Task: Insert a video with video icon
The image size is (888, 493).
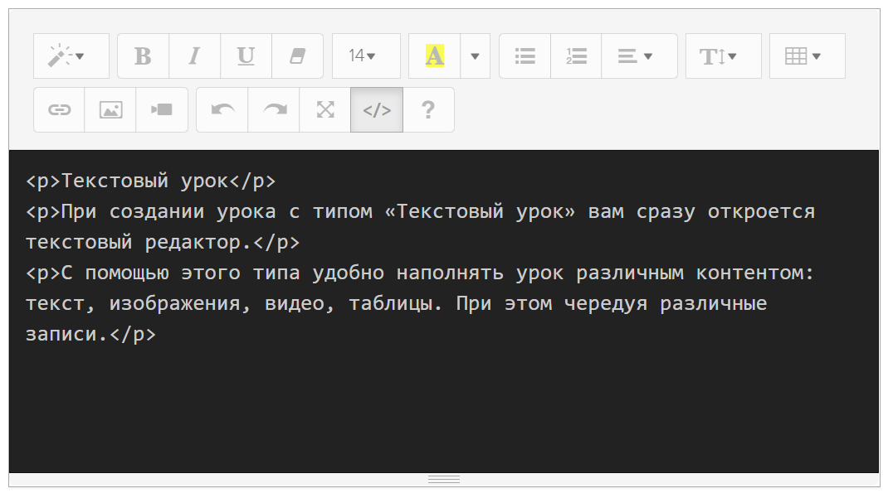Action: coord(162,109)
